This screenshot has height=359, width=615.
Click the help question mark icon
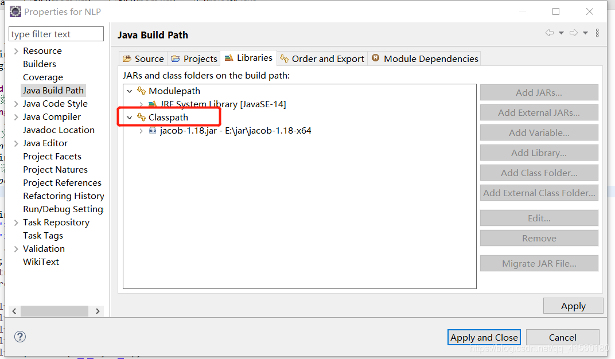tap(20, 337)
